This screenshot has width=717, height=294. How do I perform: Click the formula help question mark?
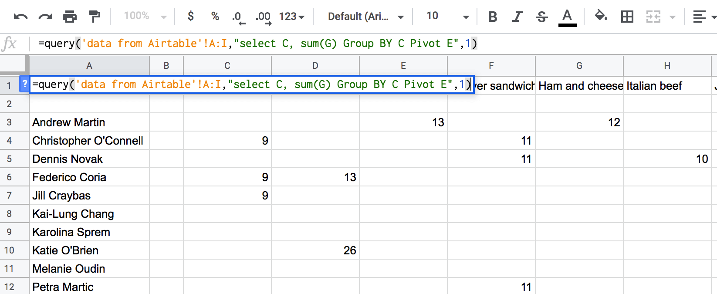tap(25, 84)
